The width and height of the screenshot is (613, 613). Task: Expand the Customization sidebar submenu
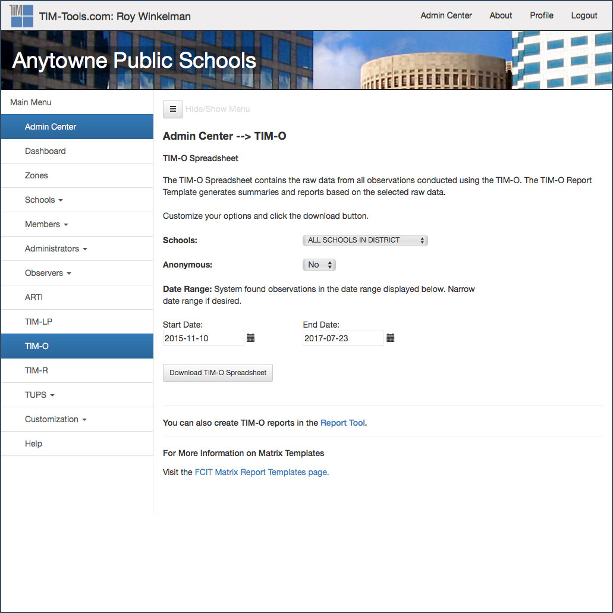tap(77, 419)
